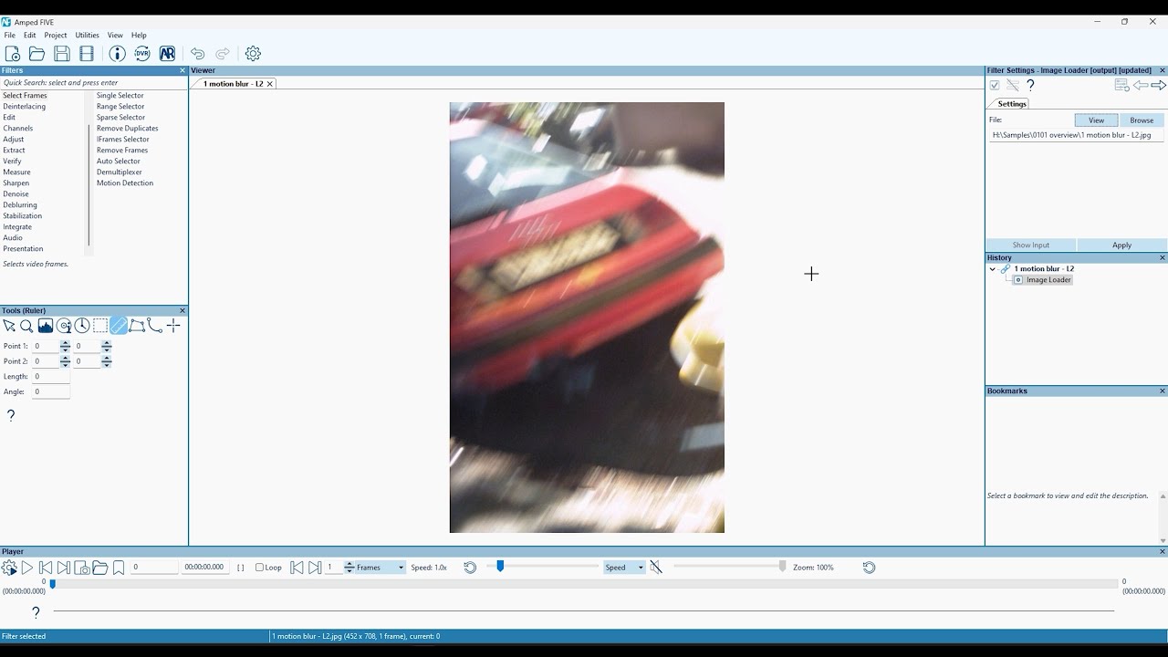
Task: Choose Motion Detection filter
Action: pyautogui.click(x=125, y=183)
